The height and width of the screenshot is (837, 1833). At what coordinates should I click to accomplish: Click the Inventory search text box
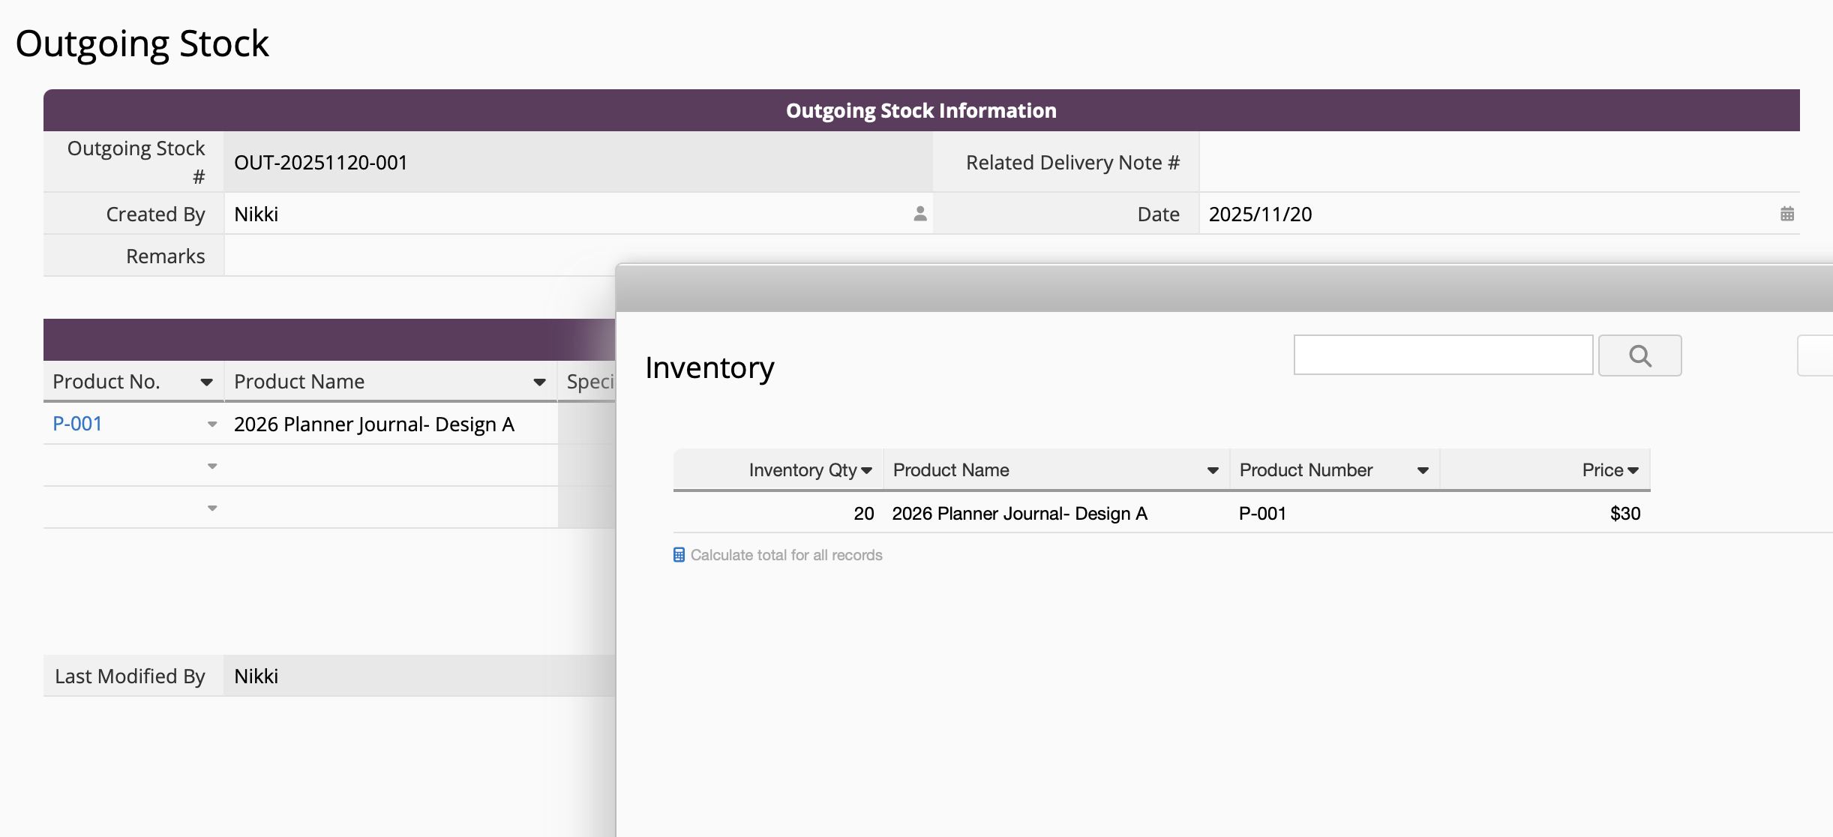1442,355
